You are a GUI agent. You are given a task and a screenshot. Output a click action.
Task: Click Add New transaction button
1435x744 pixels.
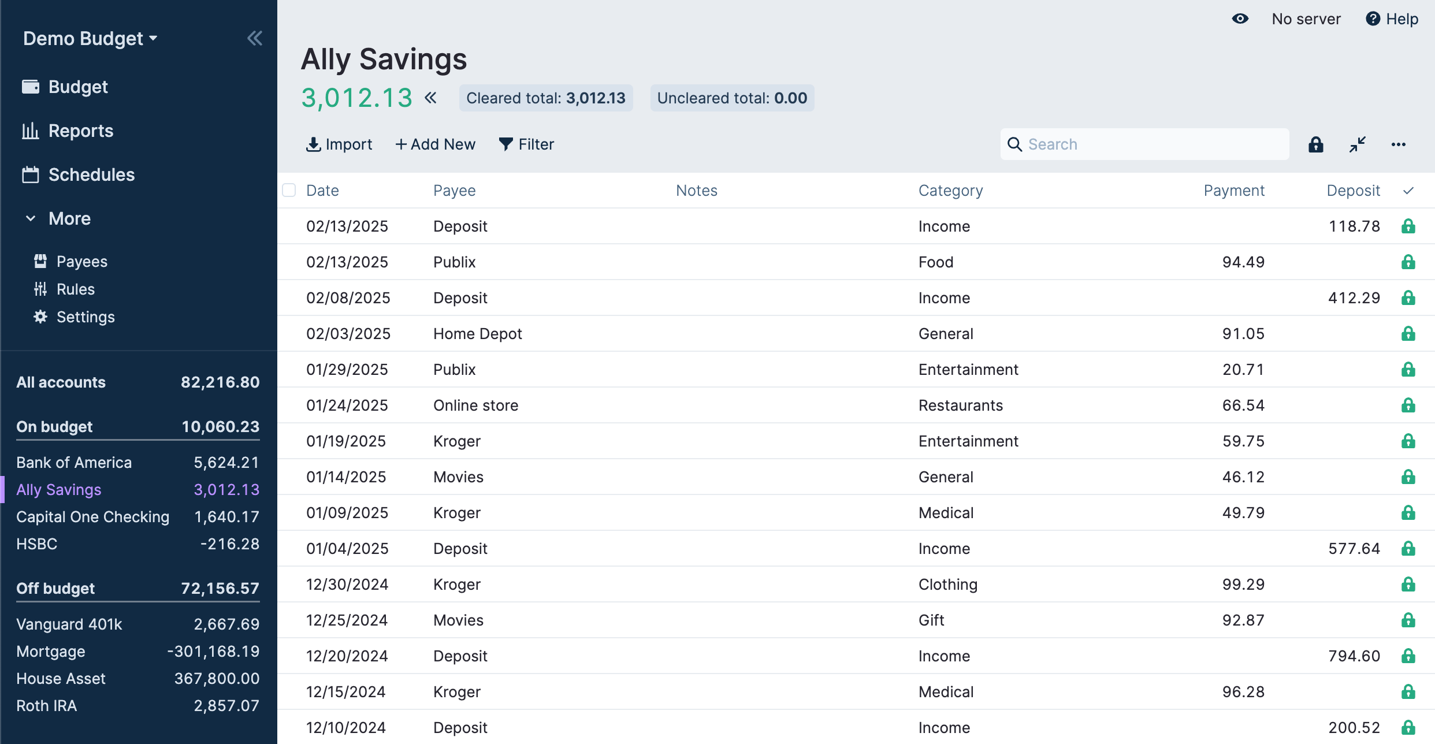point(436,144)
